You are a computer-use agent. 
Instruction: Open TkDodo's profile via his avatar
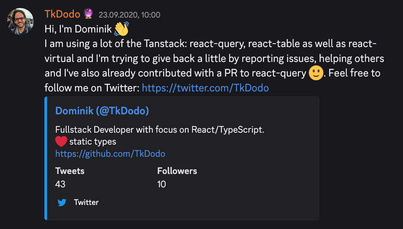coord(20,21)
